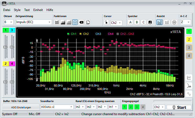
Task: Open the Einheit menu
Action: (x=38, y=10)
